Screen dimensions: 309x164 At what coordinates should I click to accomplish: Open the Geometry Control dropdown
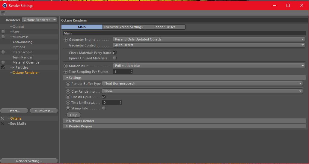coord(209,45)
